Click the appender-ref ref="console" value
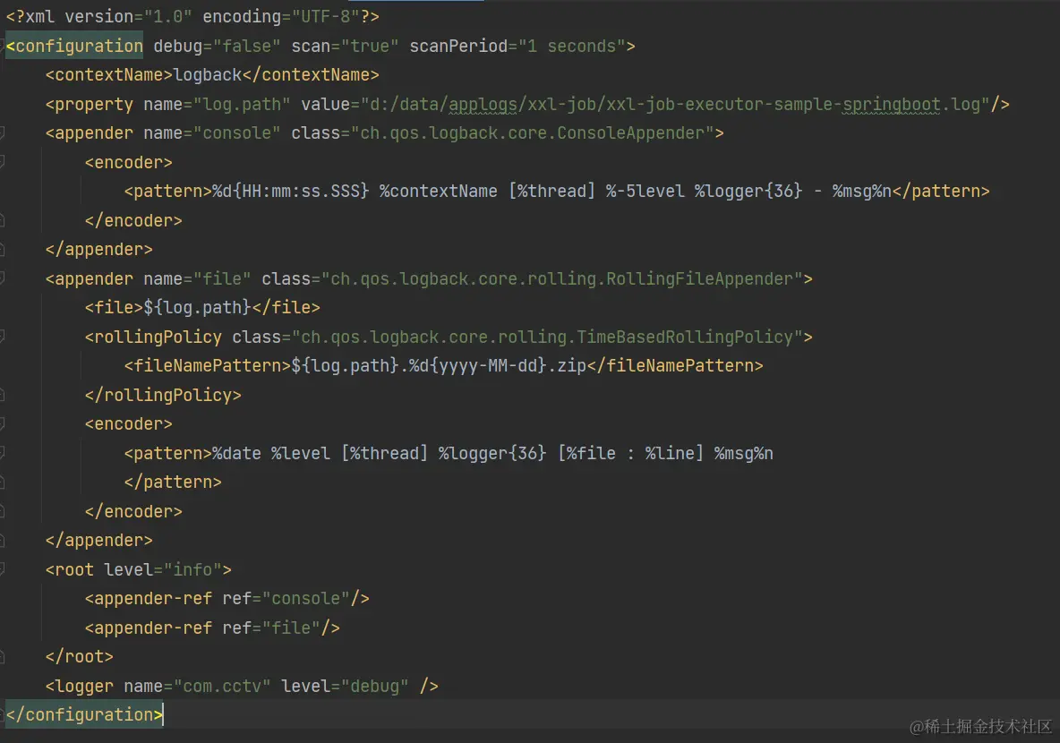 305,599
